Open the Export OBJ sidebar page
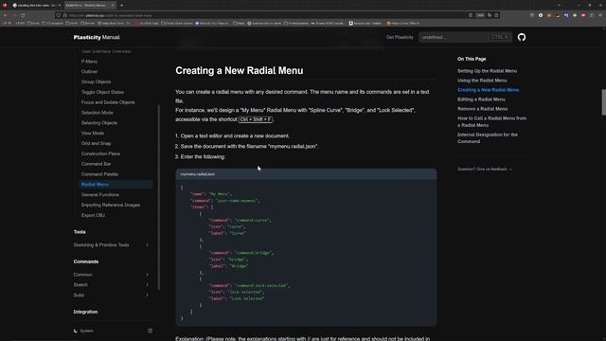This screenshot has width=606, height=341. coord(93,215)
